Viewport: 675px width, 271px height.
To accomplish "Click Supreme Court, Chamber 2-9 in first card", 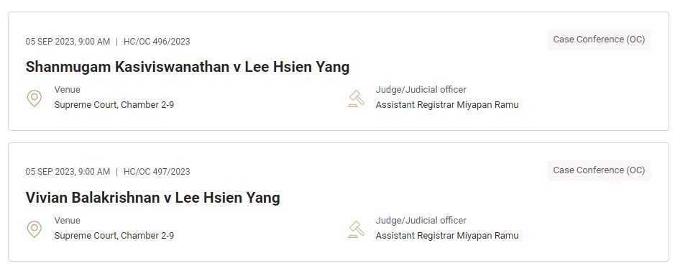I will (114, 105).
